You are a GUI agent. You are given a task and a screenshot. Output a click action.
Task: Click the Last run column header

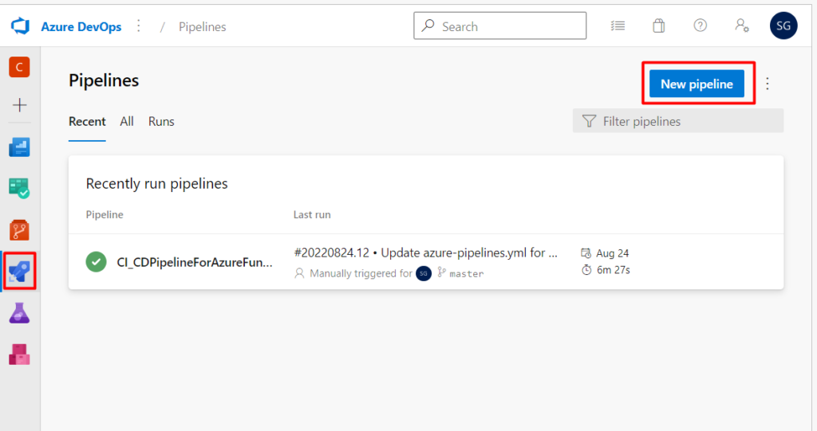coord(312,214)
